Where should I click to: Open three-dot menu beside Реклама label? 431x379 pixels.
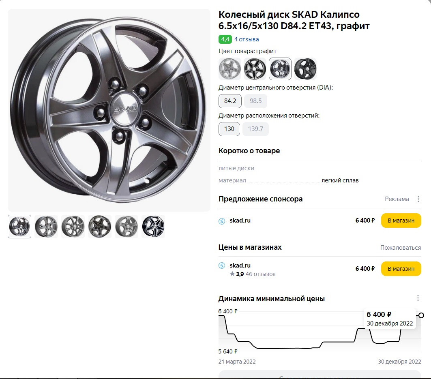[418, 199]
